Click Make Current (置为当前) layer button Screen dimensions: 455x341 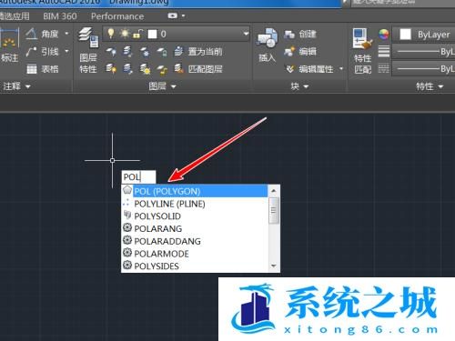(x=198, y=52)
